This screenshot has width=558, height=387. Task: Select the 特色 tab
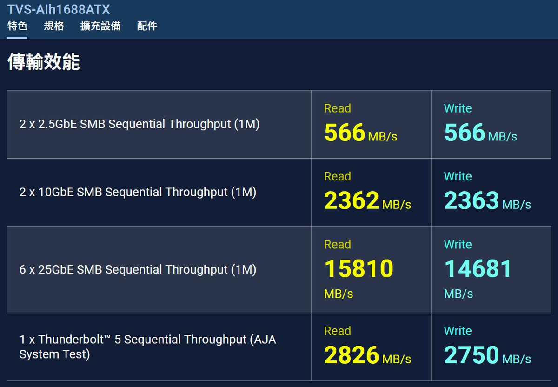tap(17, 26)
